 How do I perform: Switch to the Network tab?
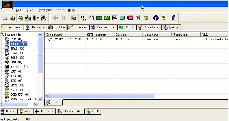[x=36, y=27]
